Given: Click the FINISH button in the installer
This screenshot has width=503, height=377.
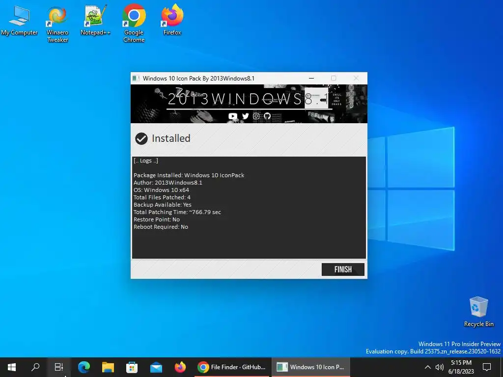Looking at the screenshot, I should (343, 269).
